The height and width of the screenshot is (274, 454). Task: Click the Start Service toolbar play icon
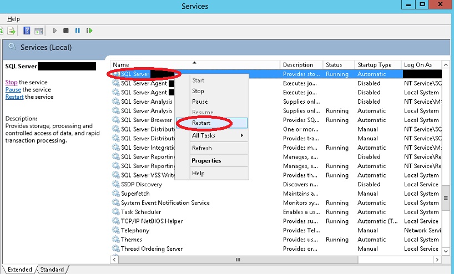(55, 31)
